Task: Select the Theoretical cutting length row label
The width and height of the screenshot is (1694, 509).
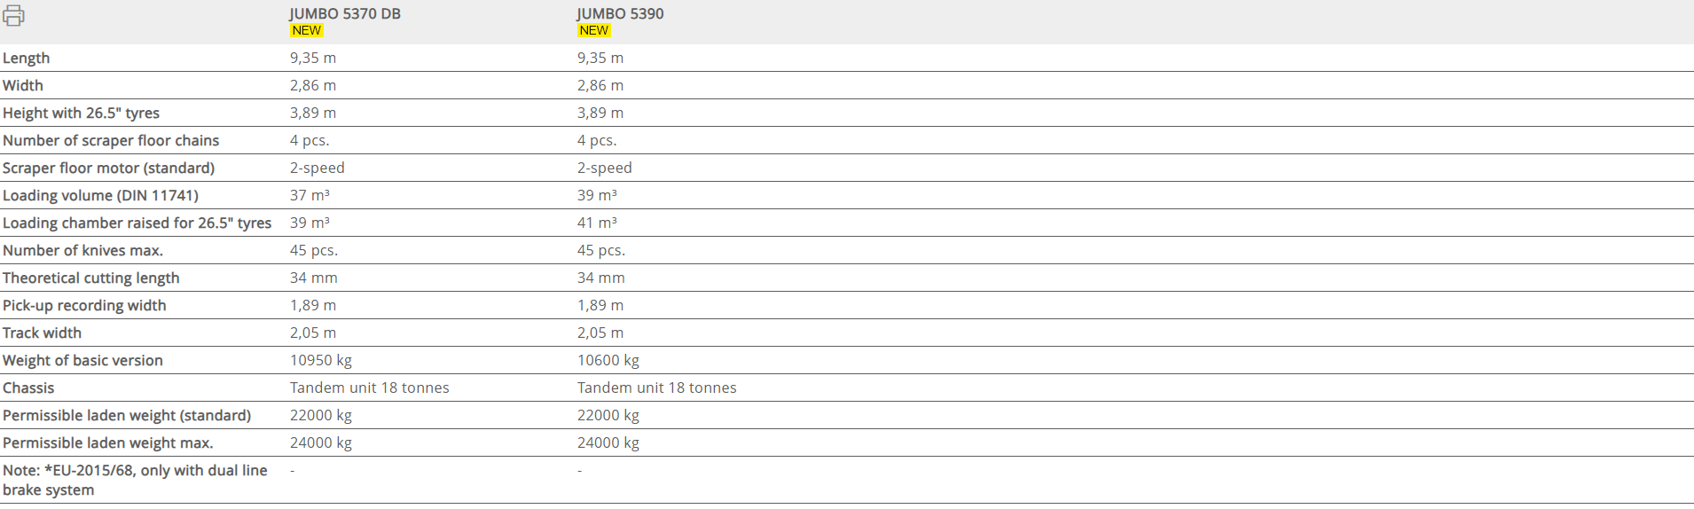Action: click(90, 278)
